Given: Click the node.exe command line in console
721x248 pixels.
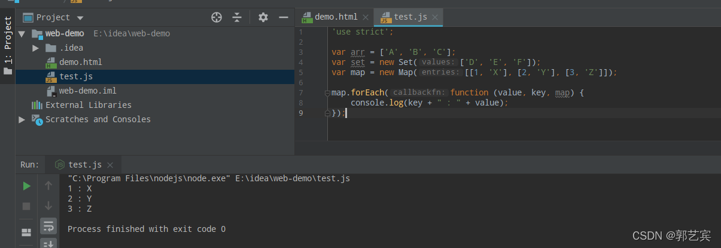Looking at the screenshot, I should (209, 178).
